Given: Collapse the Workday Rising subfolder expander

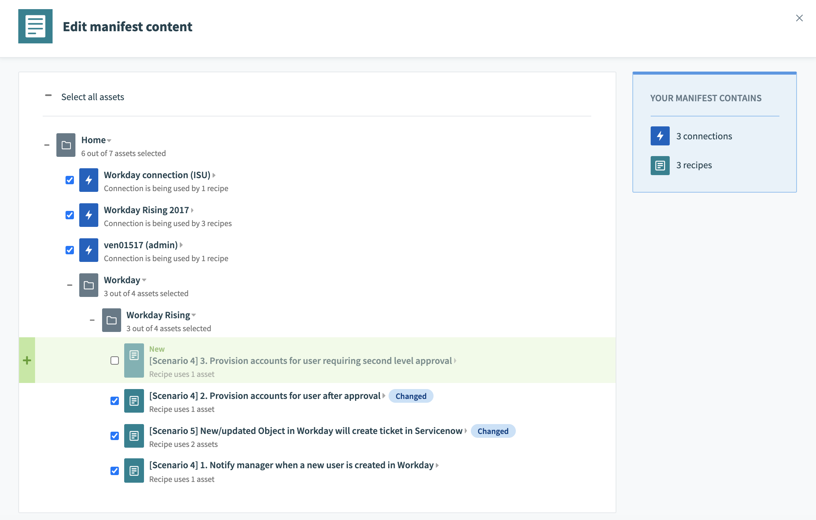Looking at the screenshot, I should [92, 320].
